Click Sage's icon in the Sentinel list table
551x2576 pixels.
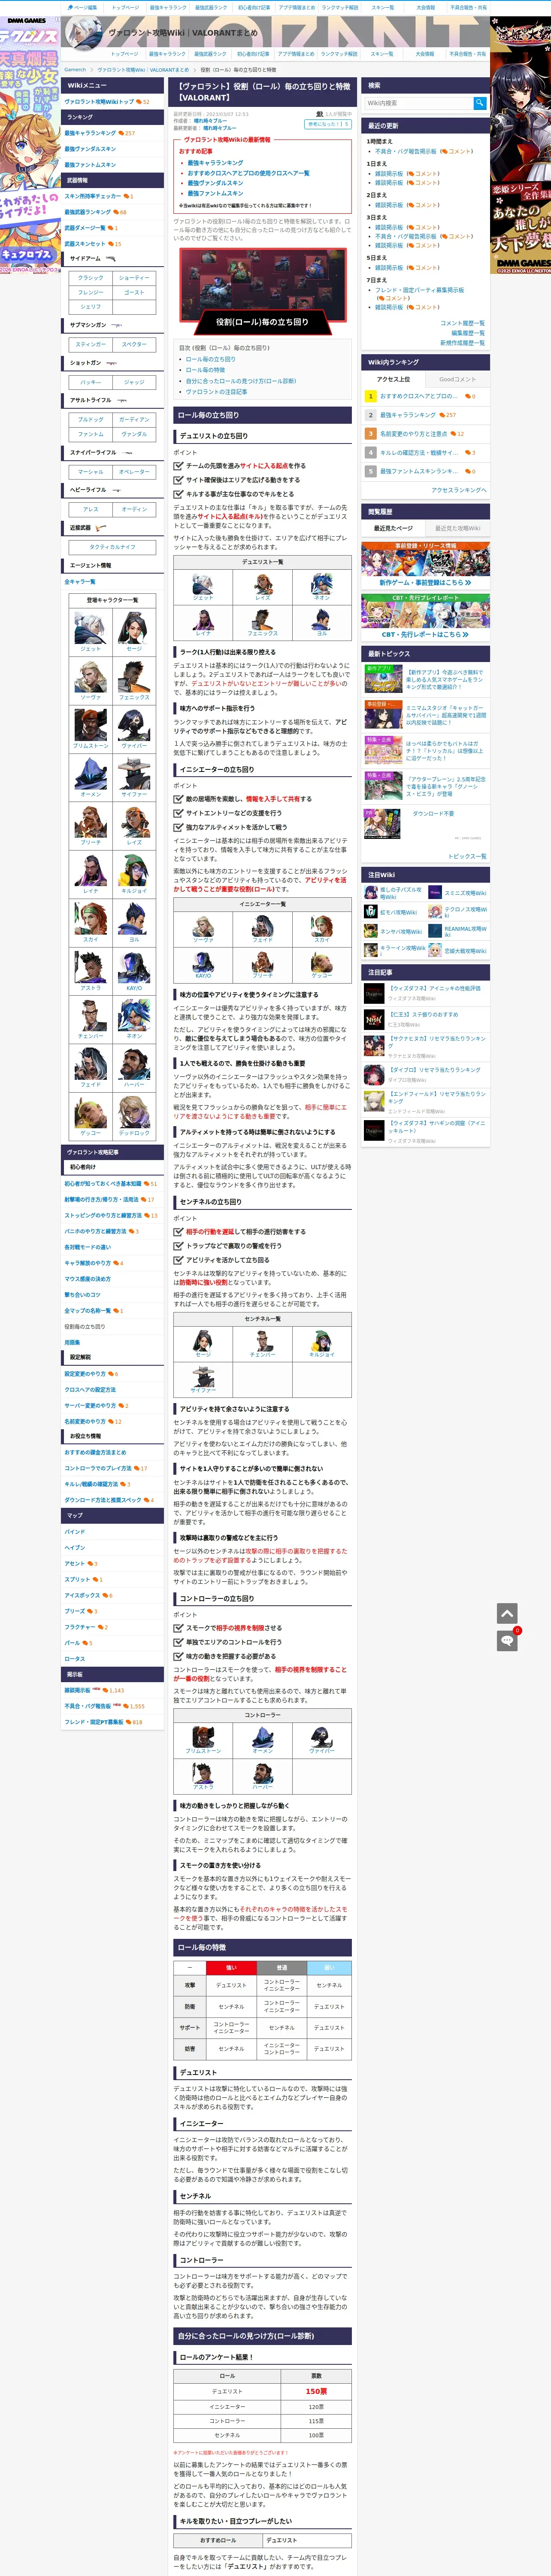(x=203, y=1341)
